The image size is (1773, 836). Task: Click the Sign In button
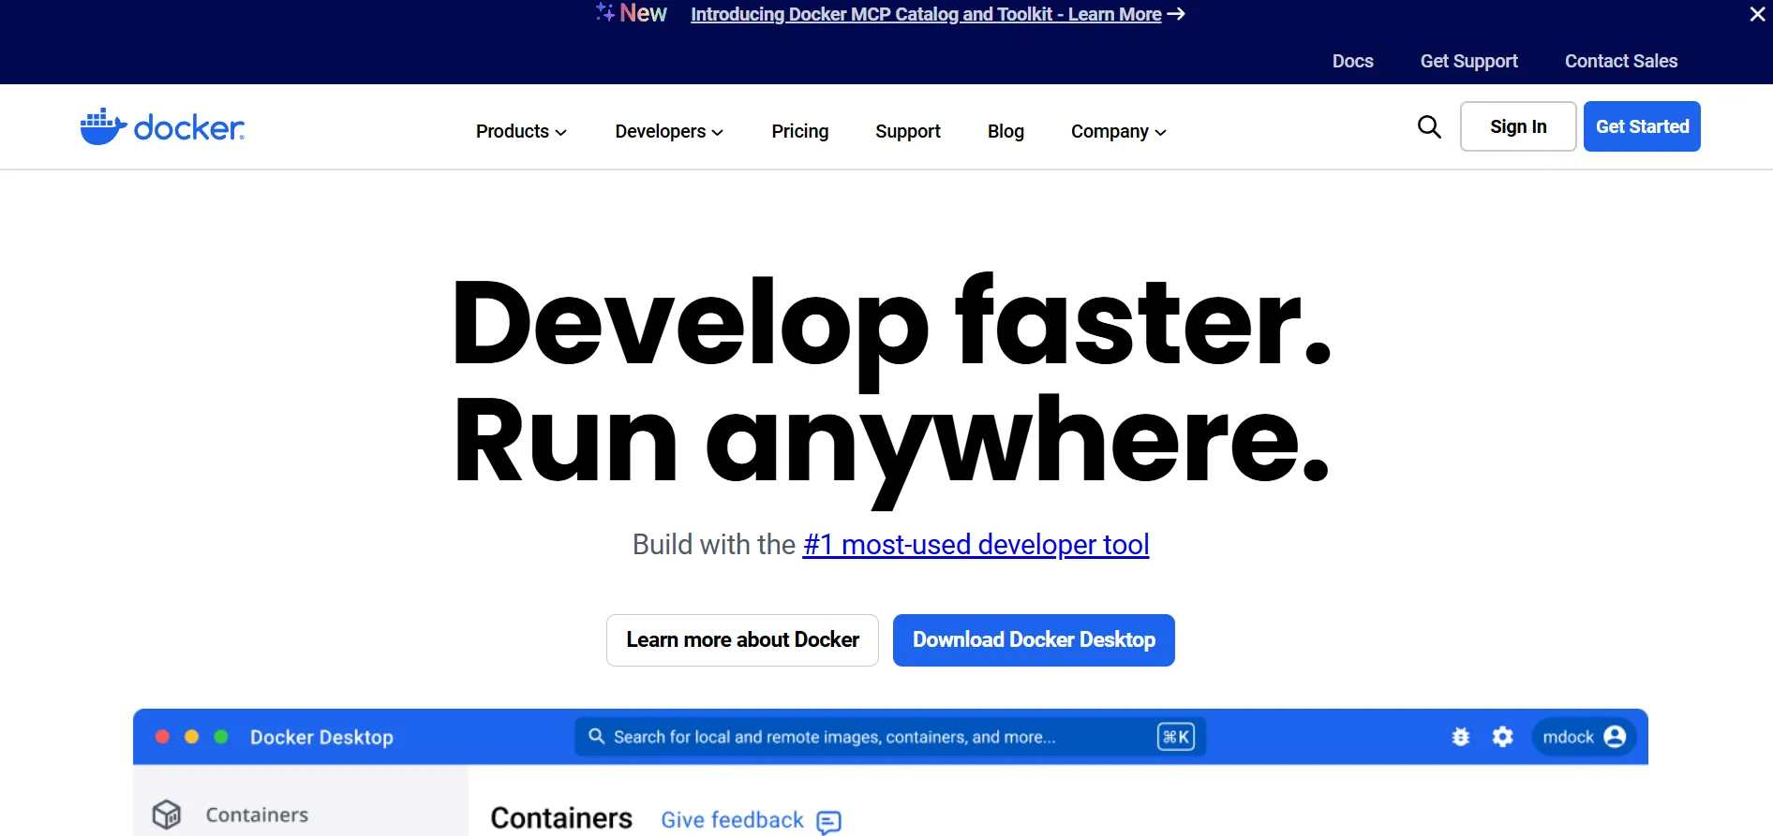(x=1518, y=126)
